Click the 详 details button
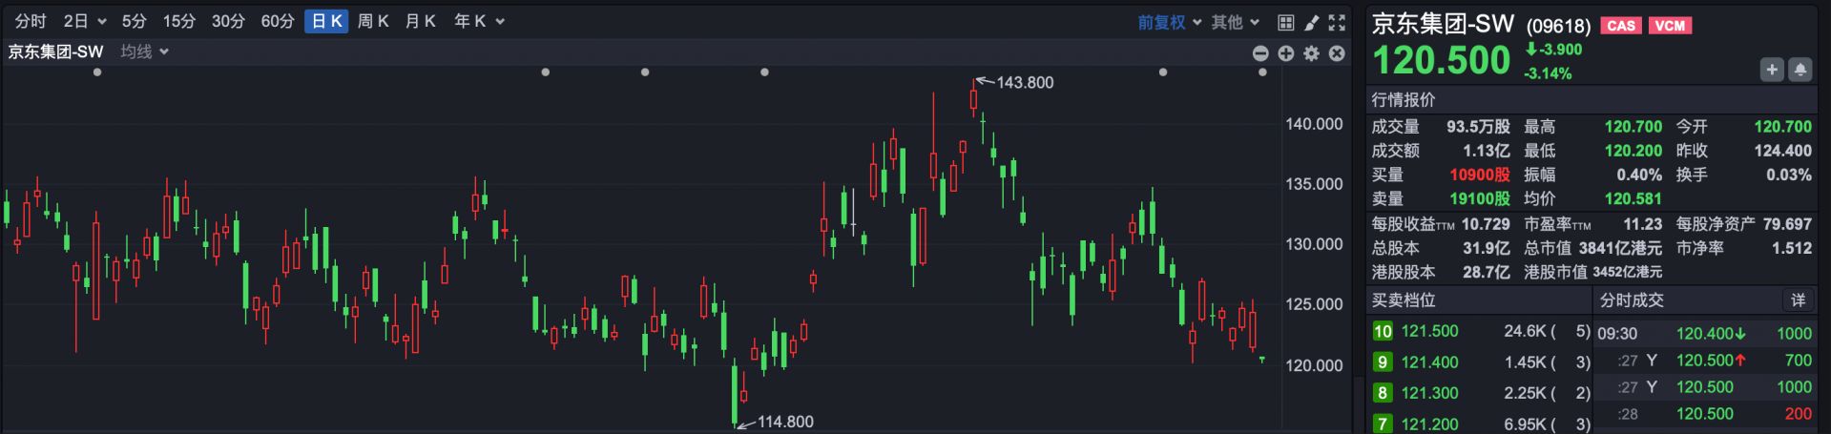1831x434 pixels. coord(1798,300)
